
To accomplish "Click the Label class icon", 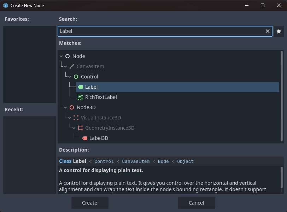I will [80, 87].
